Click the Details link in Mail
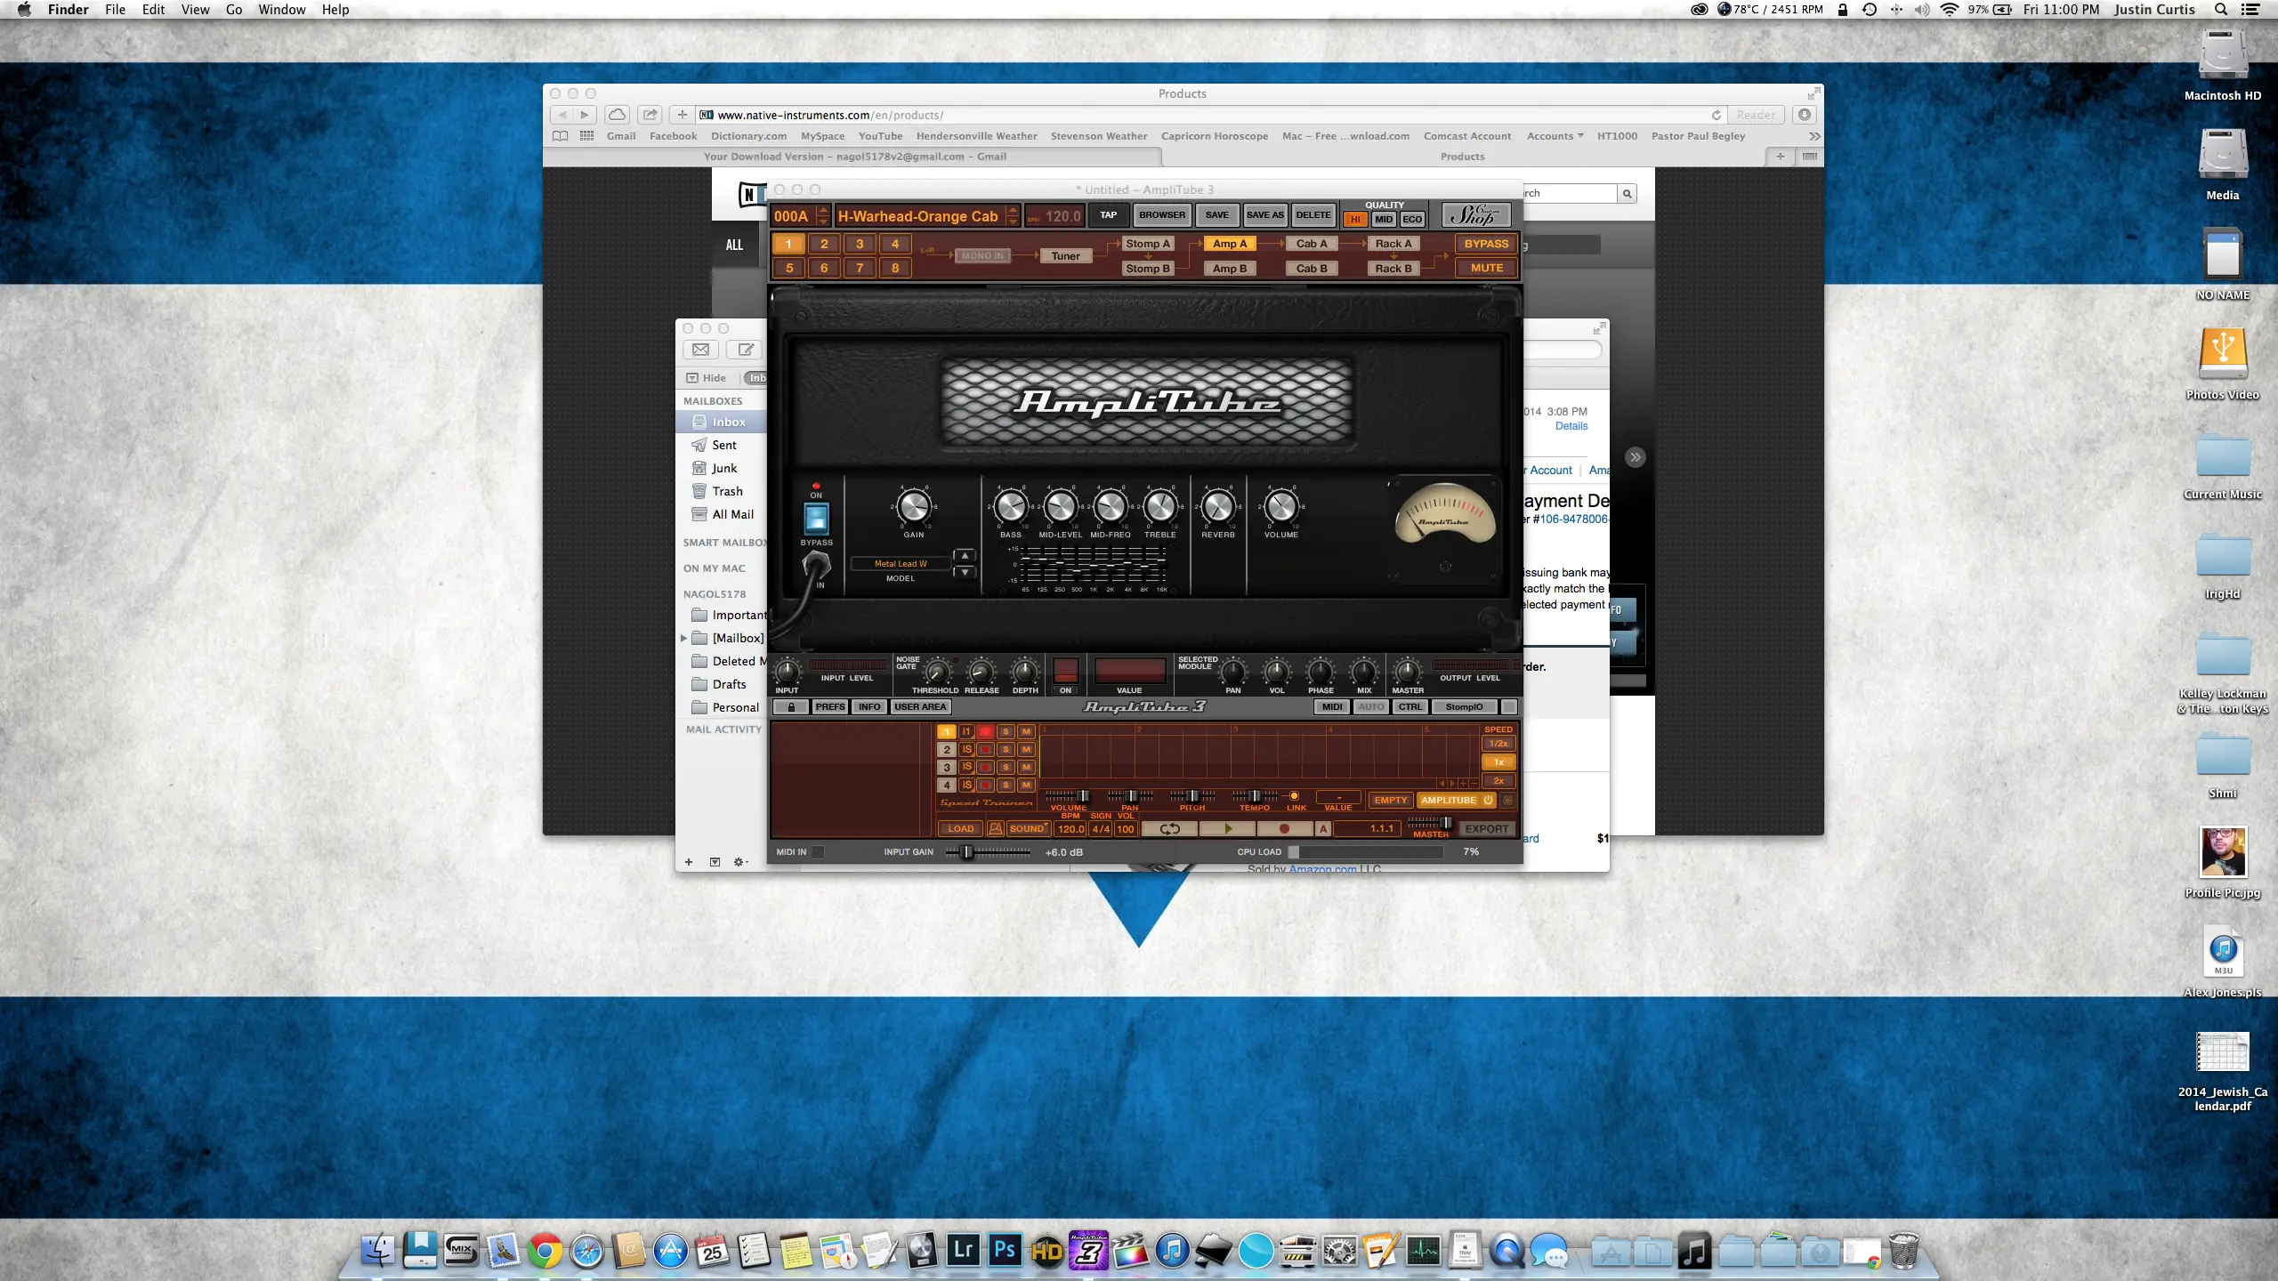The height and width of the screenshot is (1281, 2278). click(x=1571, y=426)
